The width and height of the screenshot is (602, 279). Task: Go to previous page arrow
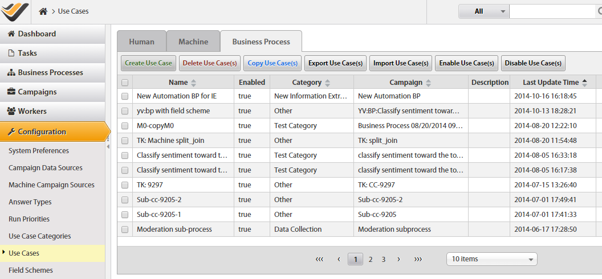coord(339,260)
